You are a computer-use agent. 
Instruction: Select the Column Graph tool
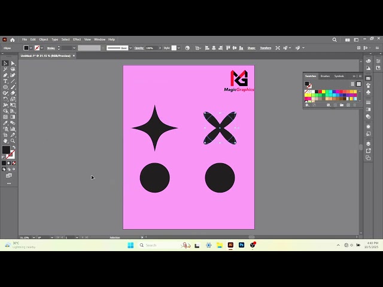13,129
